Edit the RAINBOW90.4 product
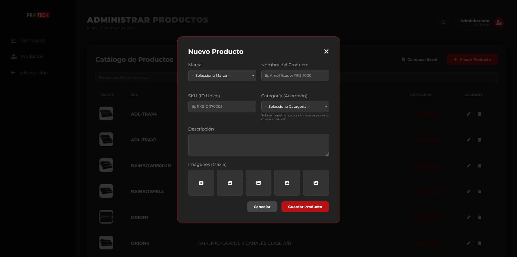The height and width of the screenshot is (257, 517). coord(469,191)
